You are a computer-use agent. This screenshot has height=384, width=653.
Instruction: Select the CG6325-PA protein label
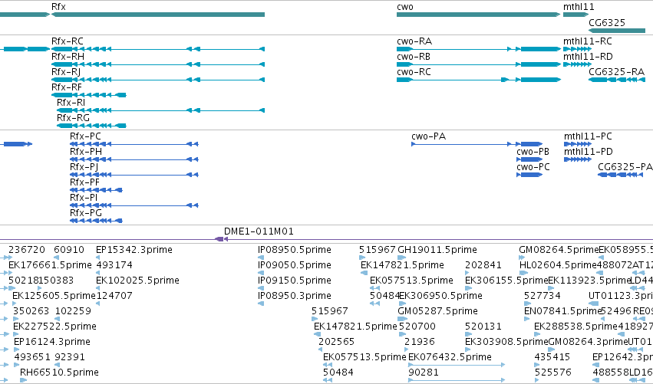pyautogui.click(x=625, y=167)
